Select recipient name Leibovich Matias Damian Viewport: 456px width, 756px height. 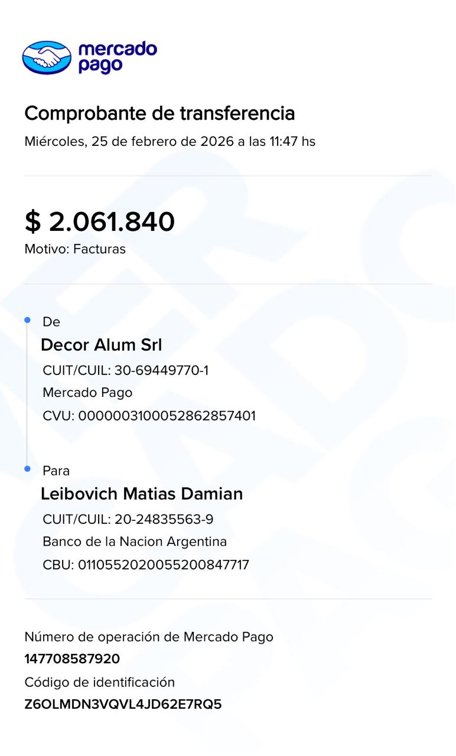point(142,494)
